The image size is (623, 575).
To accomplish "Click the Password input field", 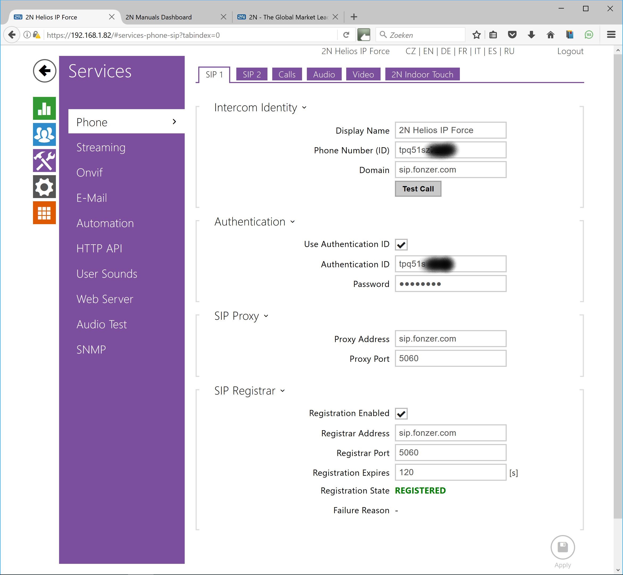I will pos(450,284).
